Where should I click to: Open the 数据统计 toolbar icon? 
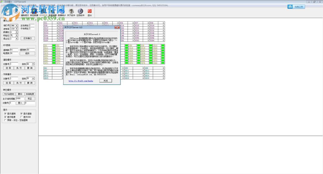click(x=62, y=12)
